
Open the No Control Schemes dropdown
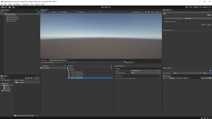coord(48,62)
